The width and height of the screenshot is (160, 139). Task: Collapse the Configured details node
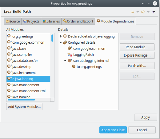(x=61, y=42)
